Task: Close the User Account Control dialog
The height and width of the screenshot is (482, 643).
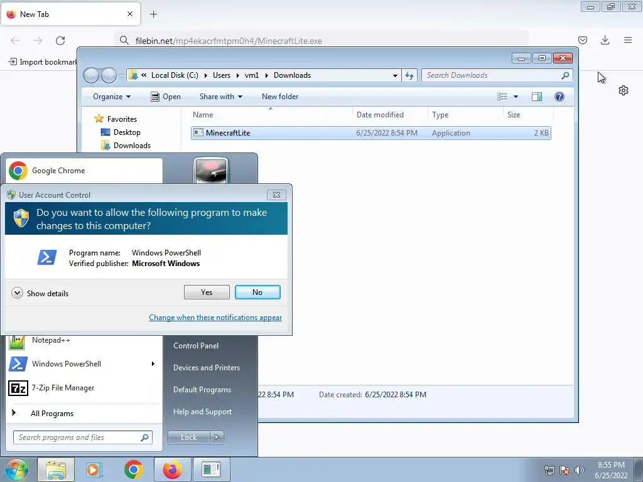Action: click(x=276, y=195)
